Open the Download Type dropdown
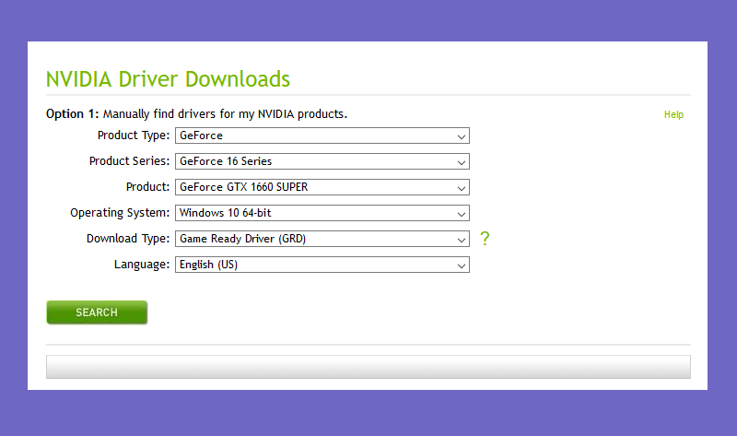The width and height of the screenshot is (737, 436). (322, 239)
